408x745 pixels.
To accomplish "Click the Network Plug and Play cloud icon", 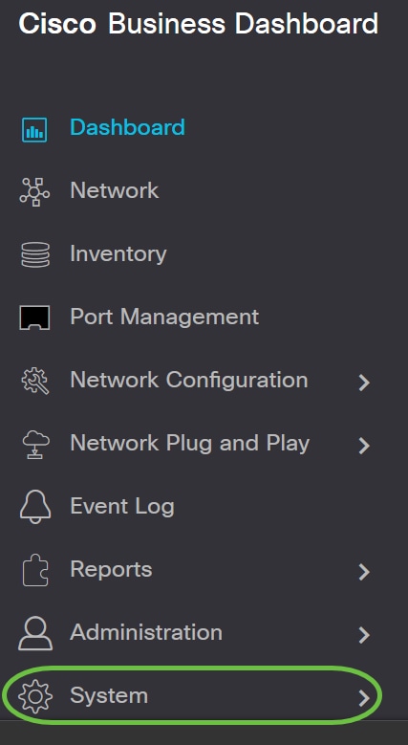I will point(35,445).
